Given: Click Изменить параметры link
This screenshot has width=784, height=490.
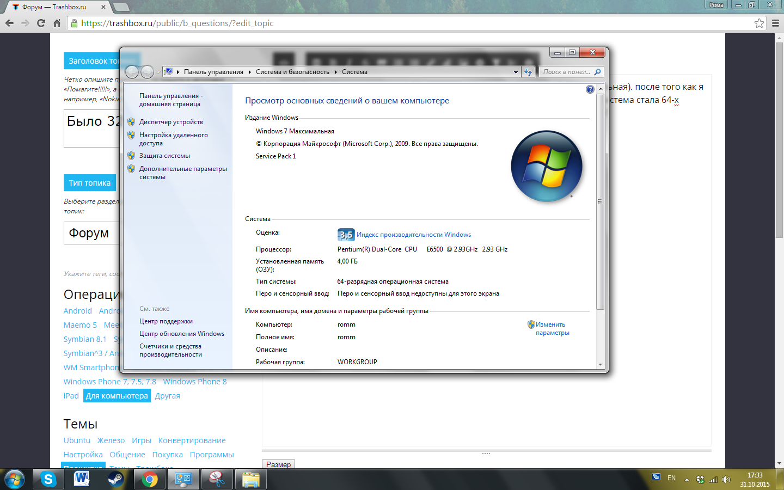Looking at the screenshot, I should (x=552, y=328).
